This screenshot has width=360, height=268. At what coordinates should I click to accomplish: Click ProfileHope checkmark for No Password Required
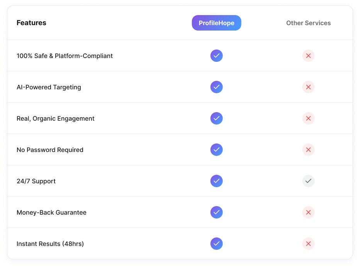(x=216, y=150)
